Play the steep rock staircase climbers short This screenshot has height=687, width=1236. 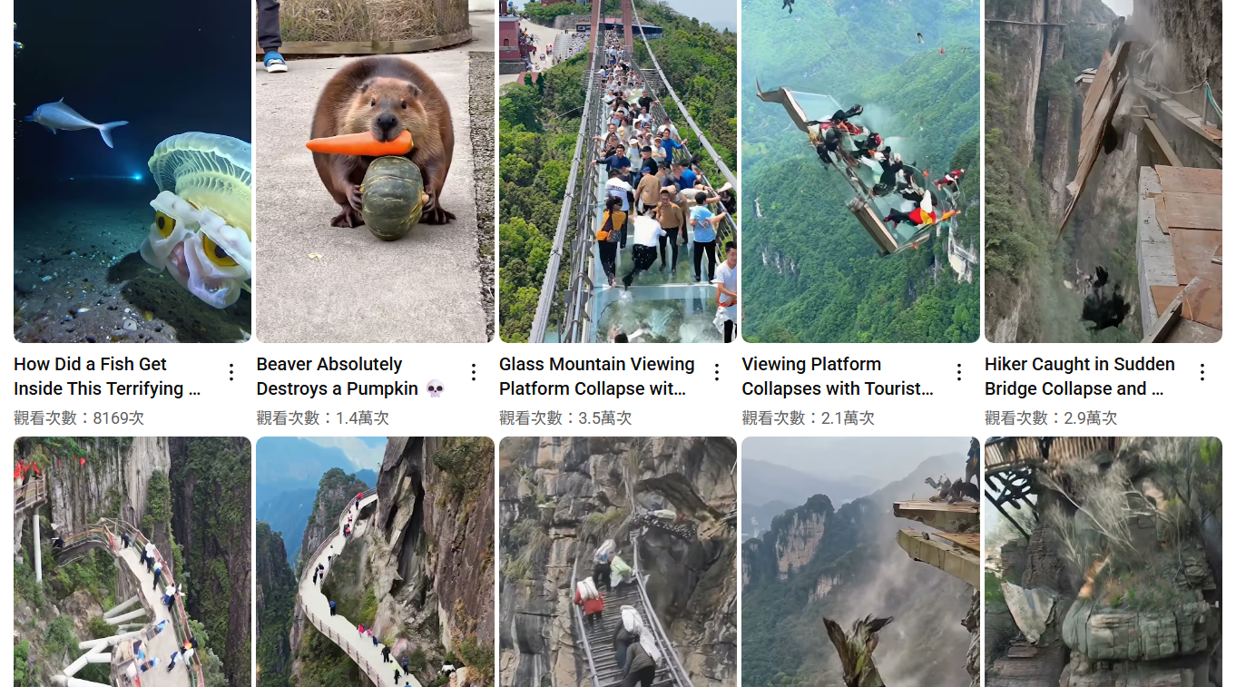pyautogui.click(x=618, y=562)
